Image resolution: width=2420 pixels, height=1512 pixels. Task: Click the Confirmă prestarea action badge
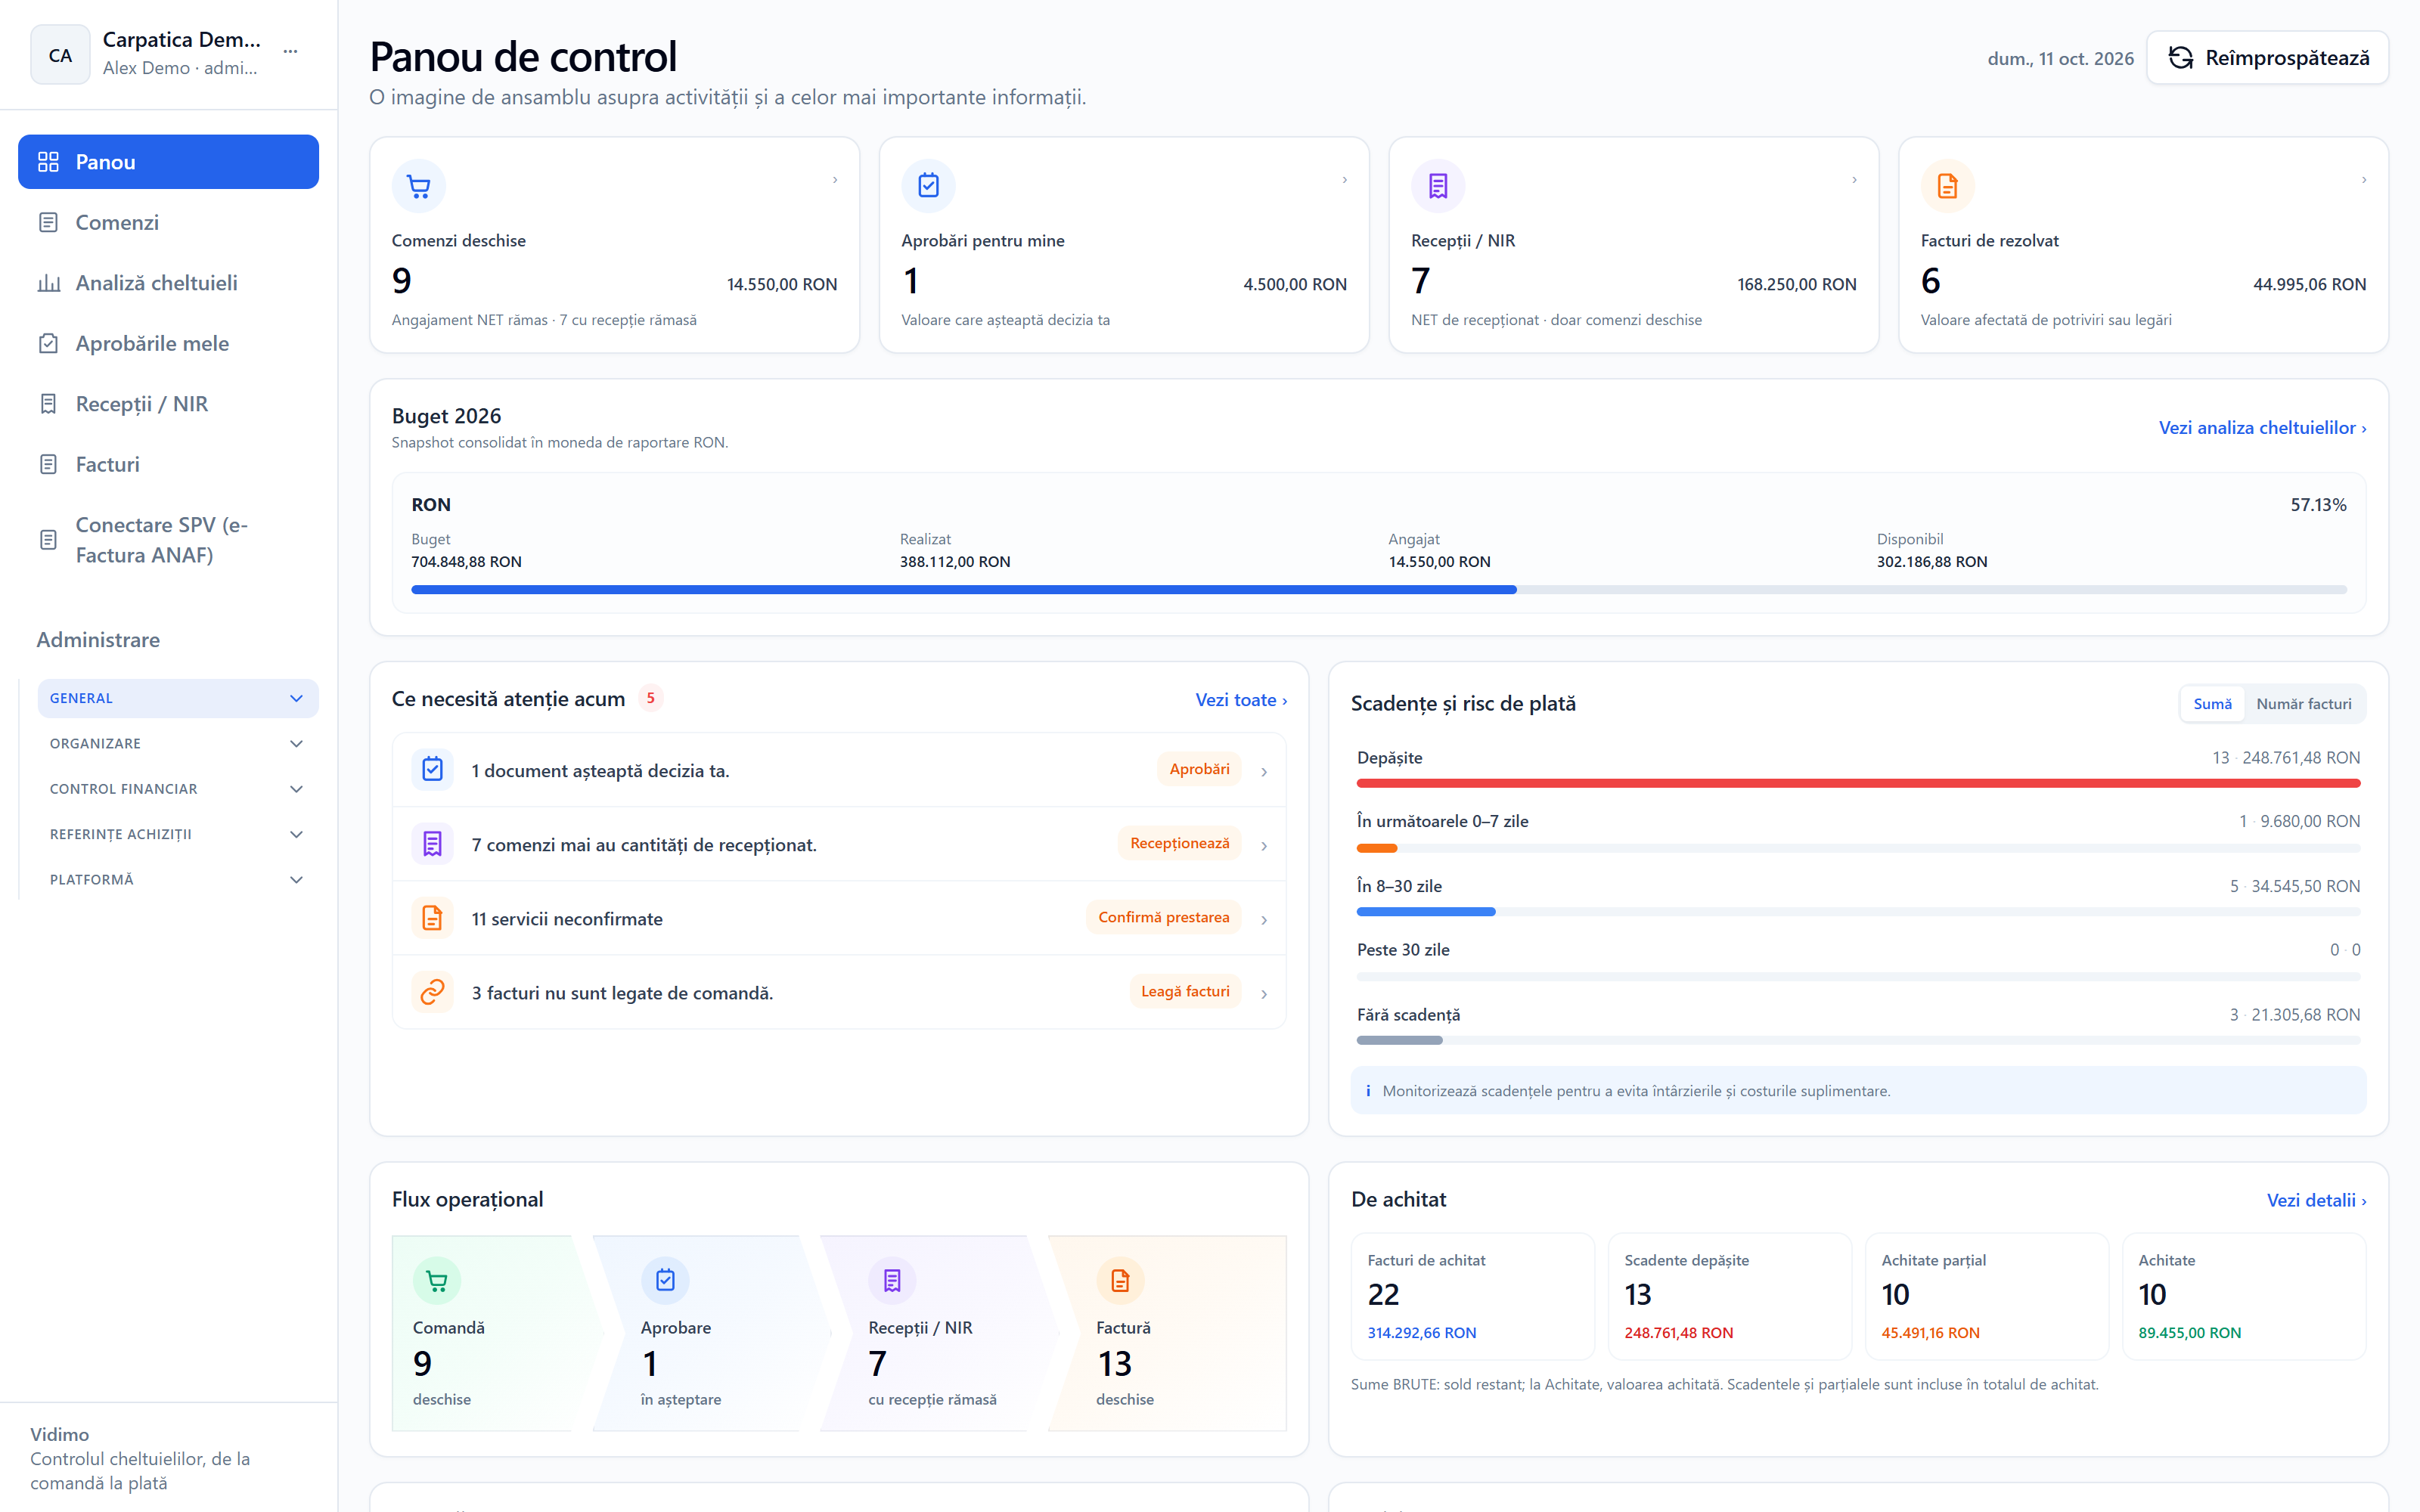coord(1163,917)
